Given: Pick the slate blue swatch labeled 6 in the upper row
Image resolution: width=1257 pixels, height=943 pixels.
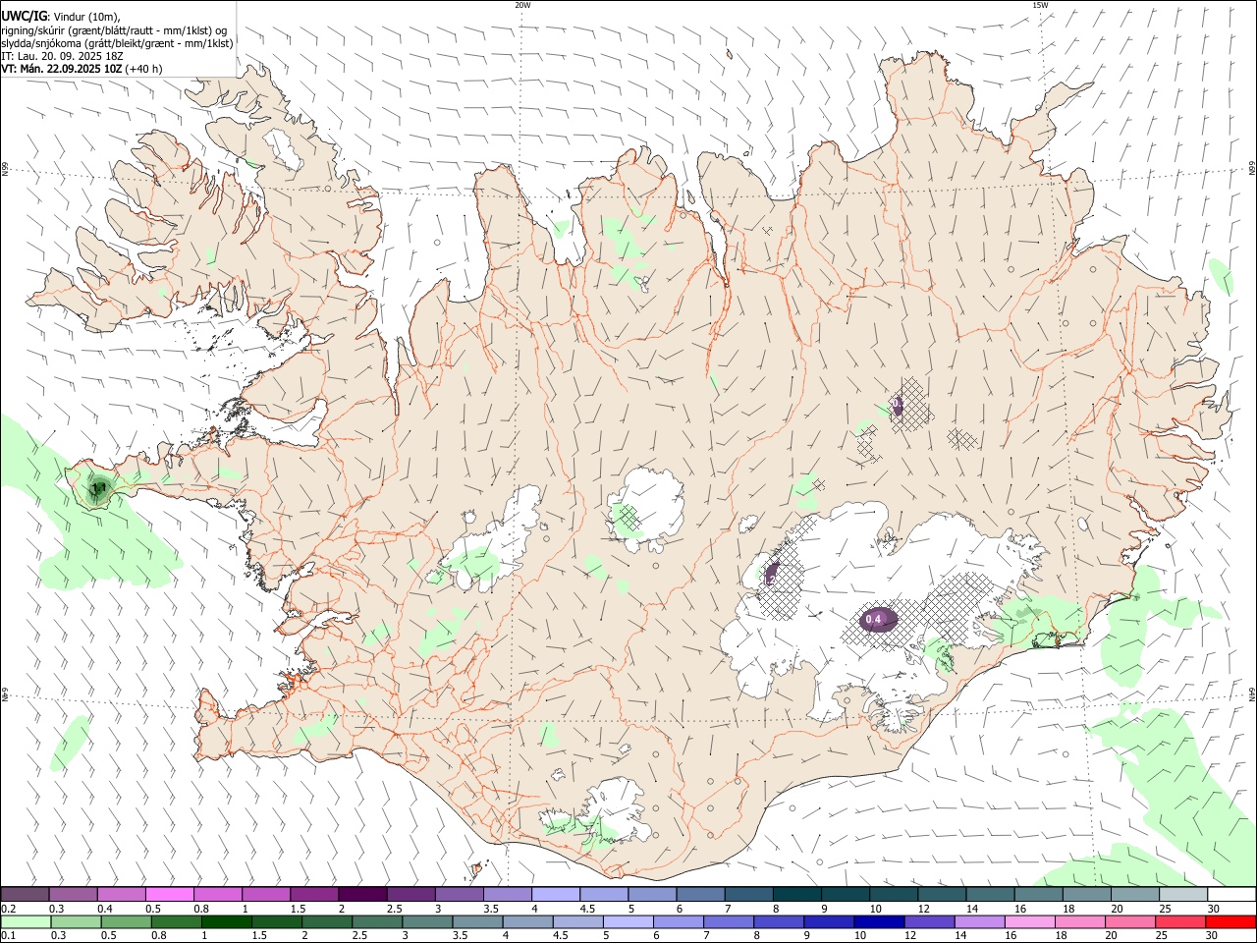Looking at the screenshot, I should pyautogui.click(x=700, y=894).
